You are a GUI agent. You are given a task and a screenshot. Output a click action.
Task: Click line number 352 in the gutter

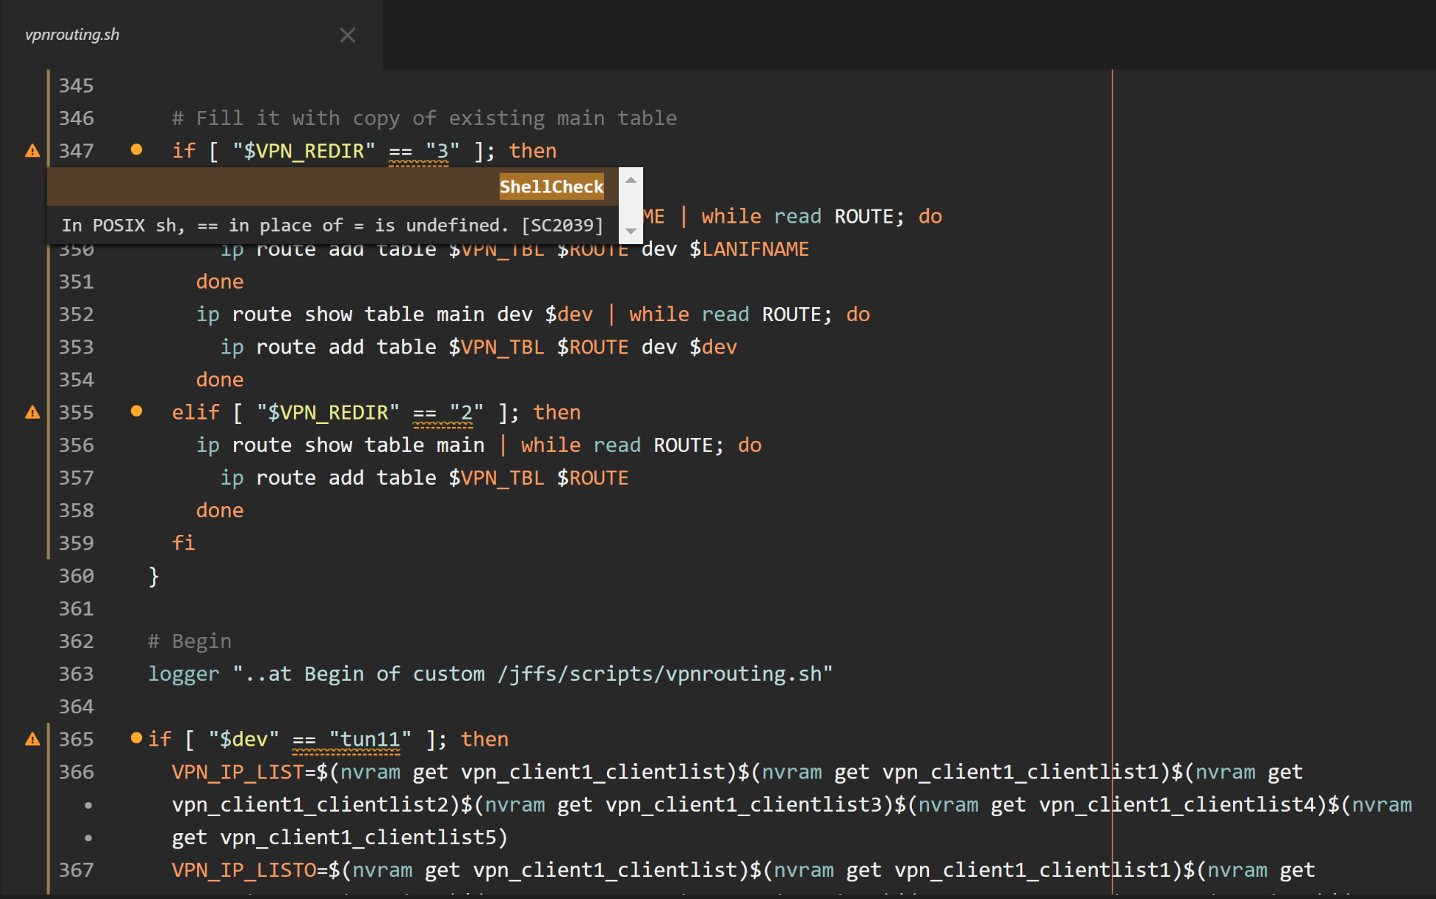[76, 314]
